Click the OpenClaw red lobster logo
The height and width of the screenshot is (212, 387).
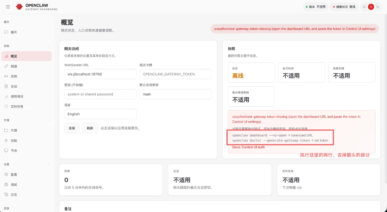[19, 7]
